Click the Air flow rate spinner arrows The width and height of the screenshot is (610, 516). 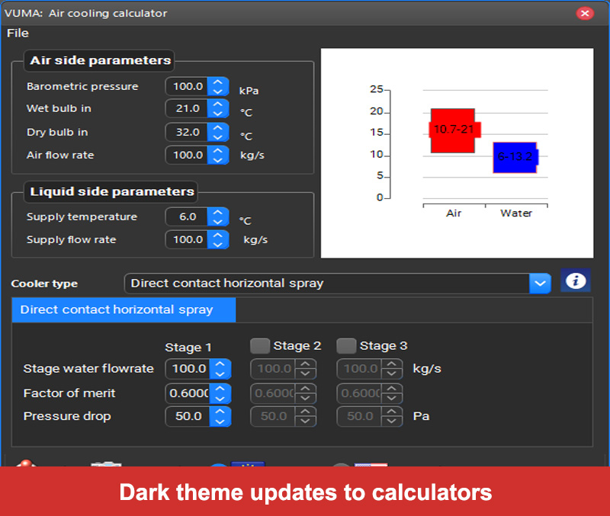click(219, 155)
